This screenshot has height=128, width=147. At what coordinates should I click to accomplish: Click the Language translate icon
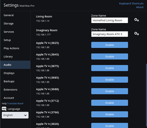(x=4, y=109)
